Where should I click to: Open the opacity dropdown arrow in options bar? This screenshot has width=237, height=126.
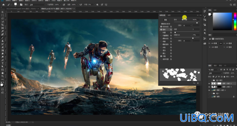61,5
